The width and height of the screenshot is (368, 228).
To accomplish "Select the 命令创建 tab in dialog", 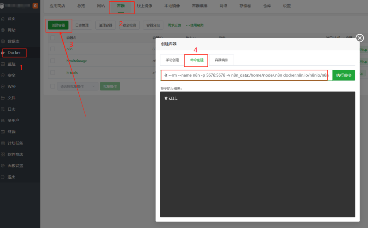I will point(197,60).
